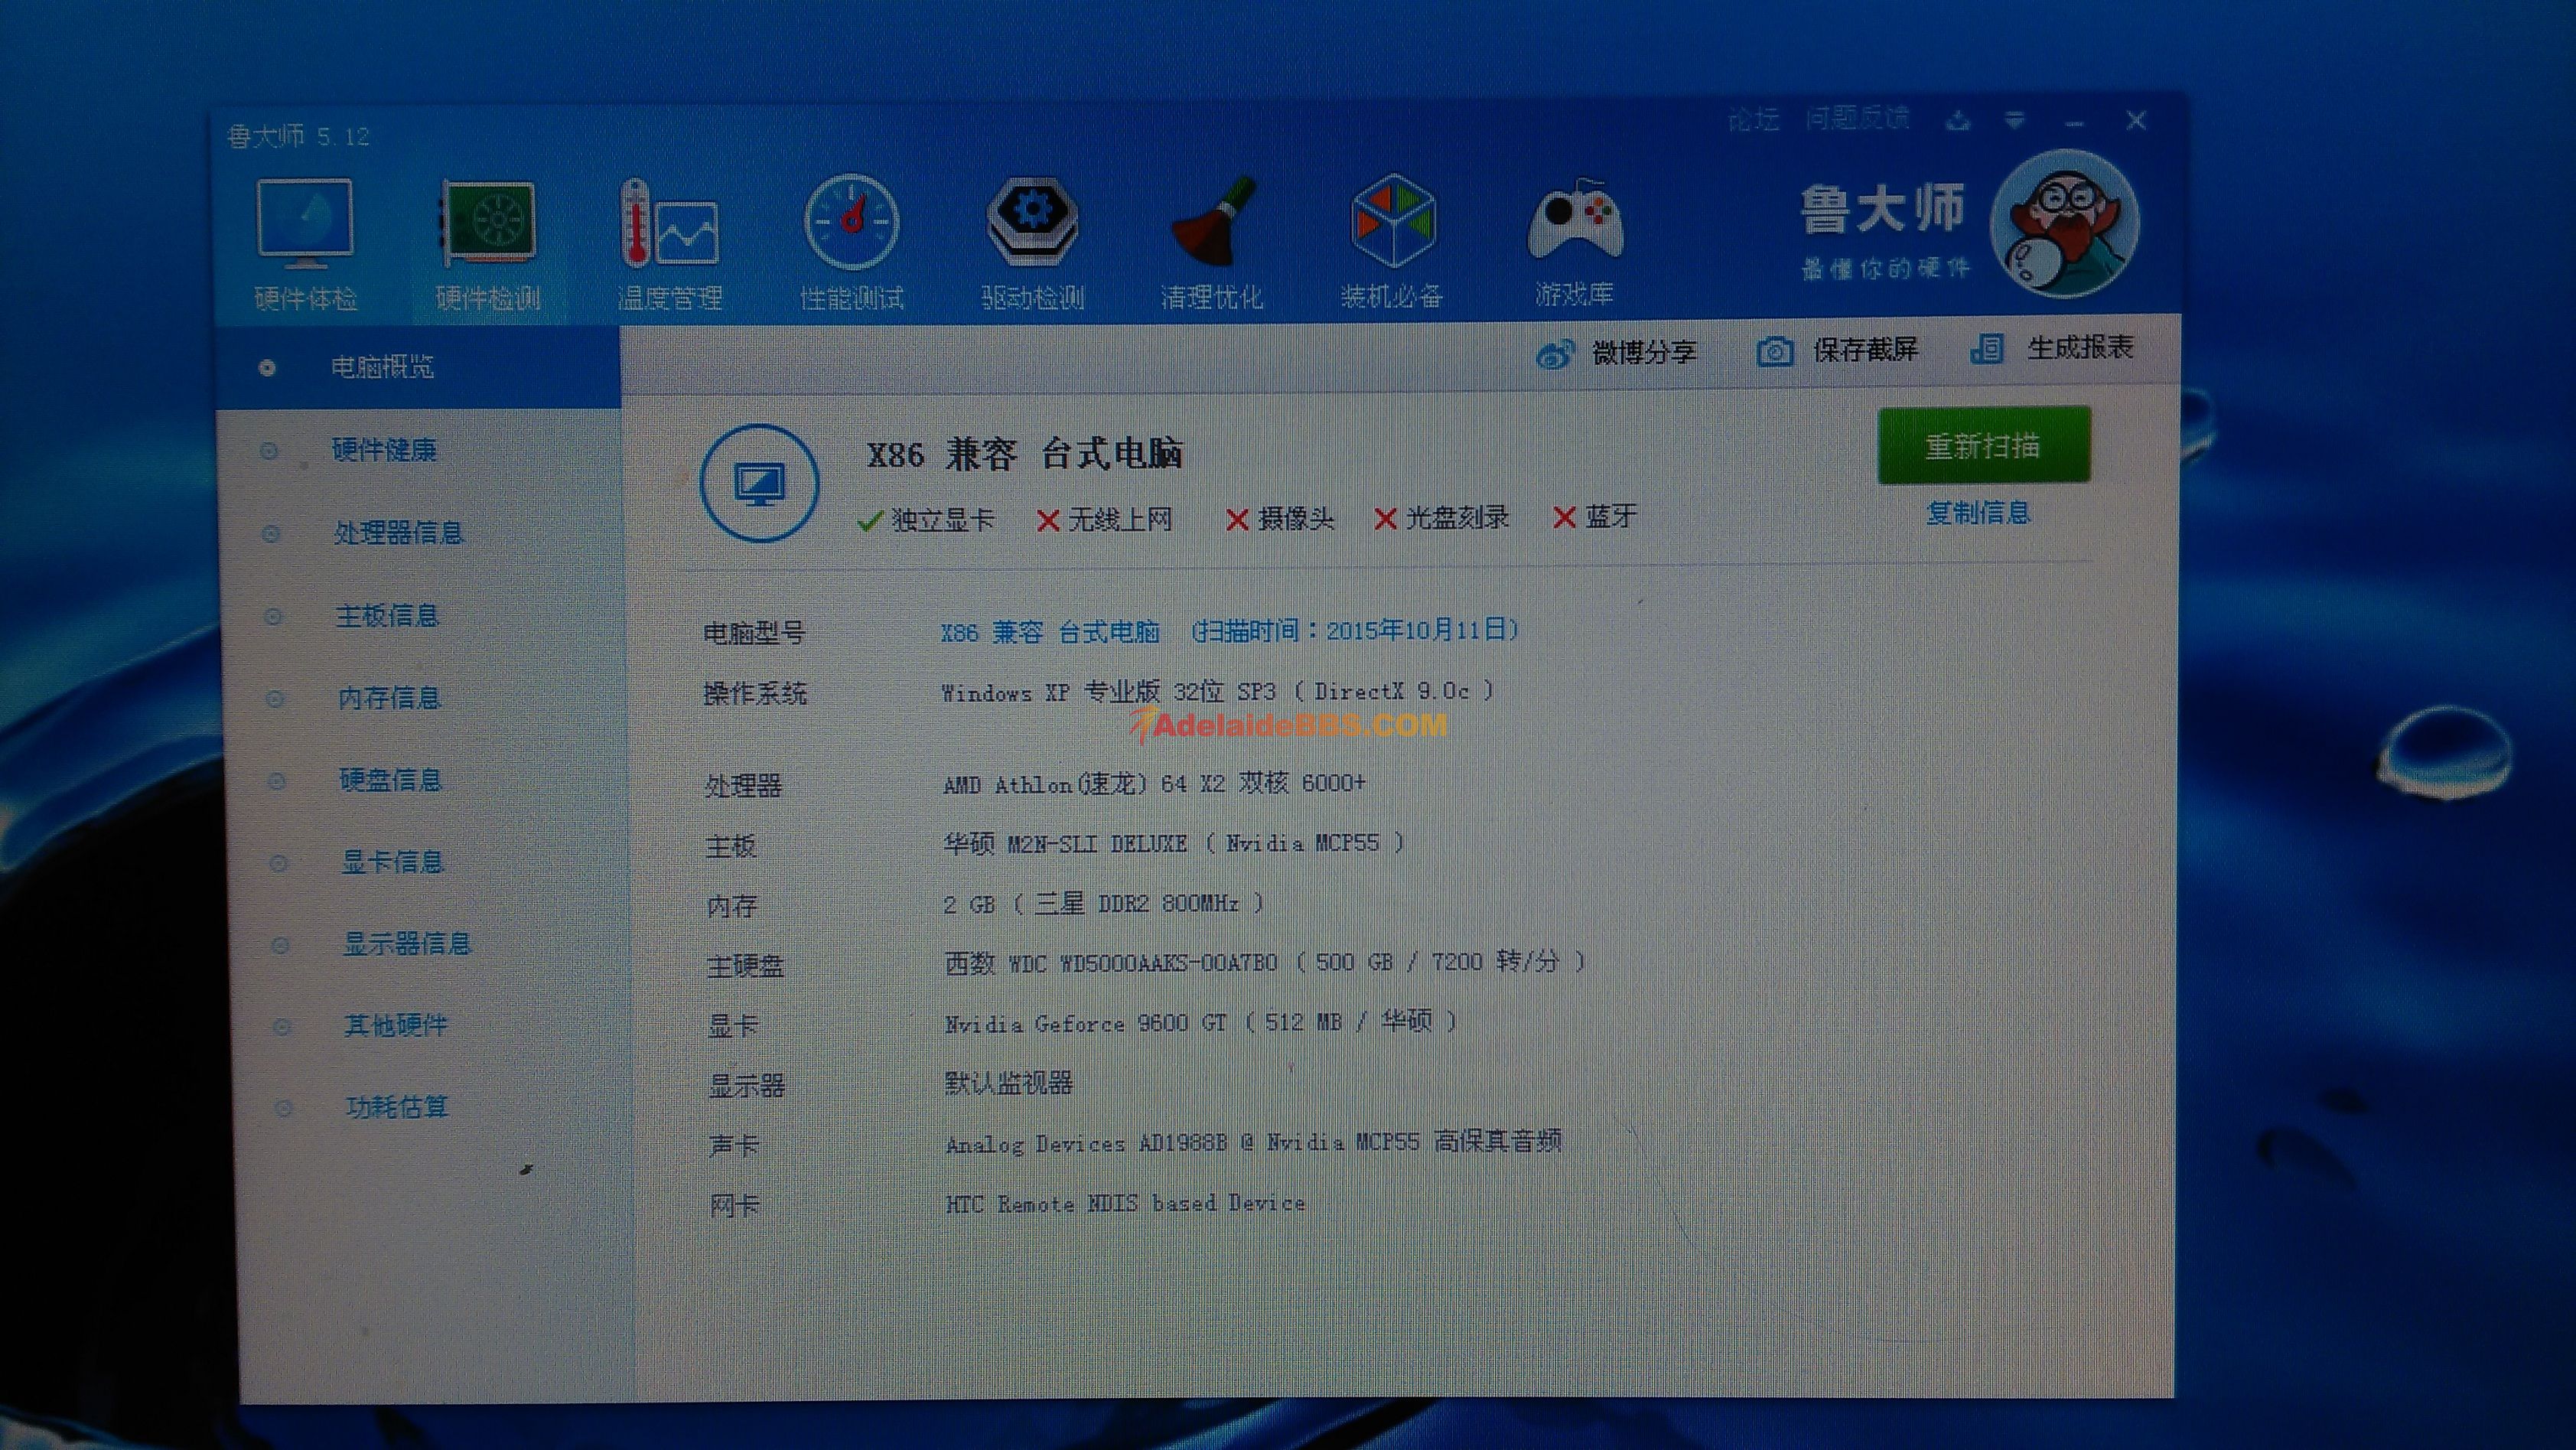Select 功耗估算 sidebar item
Screen dimensions: 2576x1450
pos(396,1107)
